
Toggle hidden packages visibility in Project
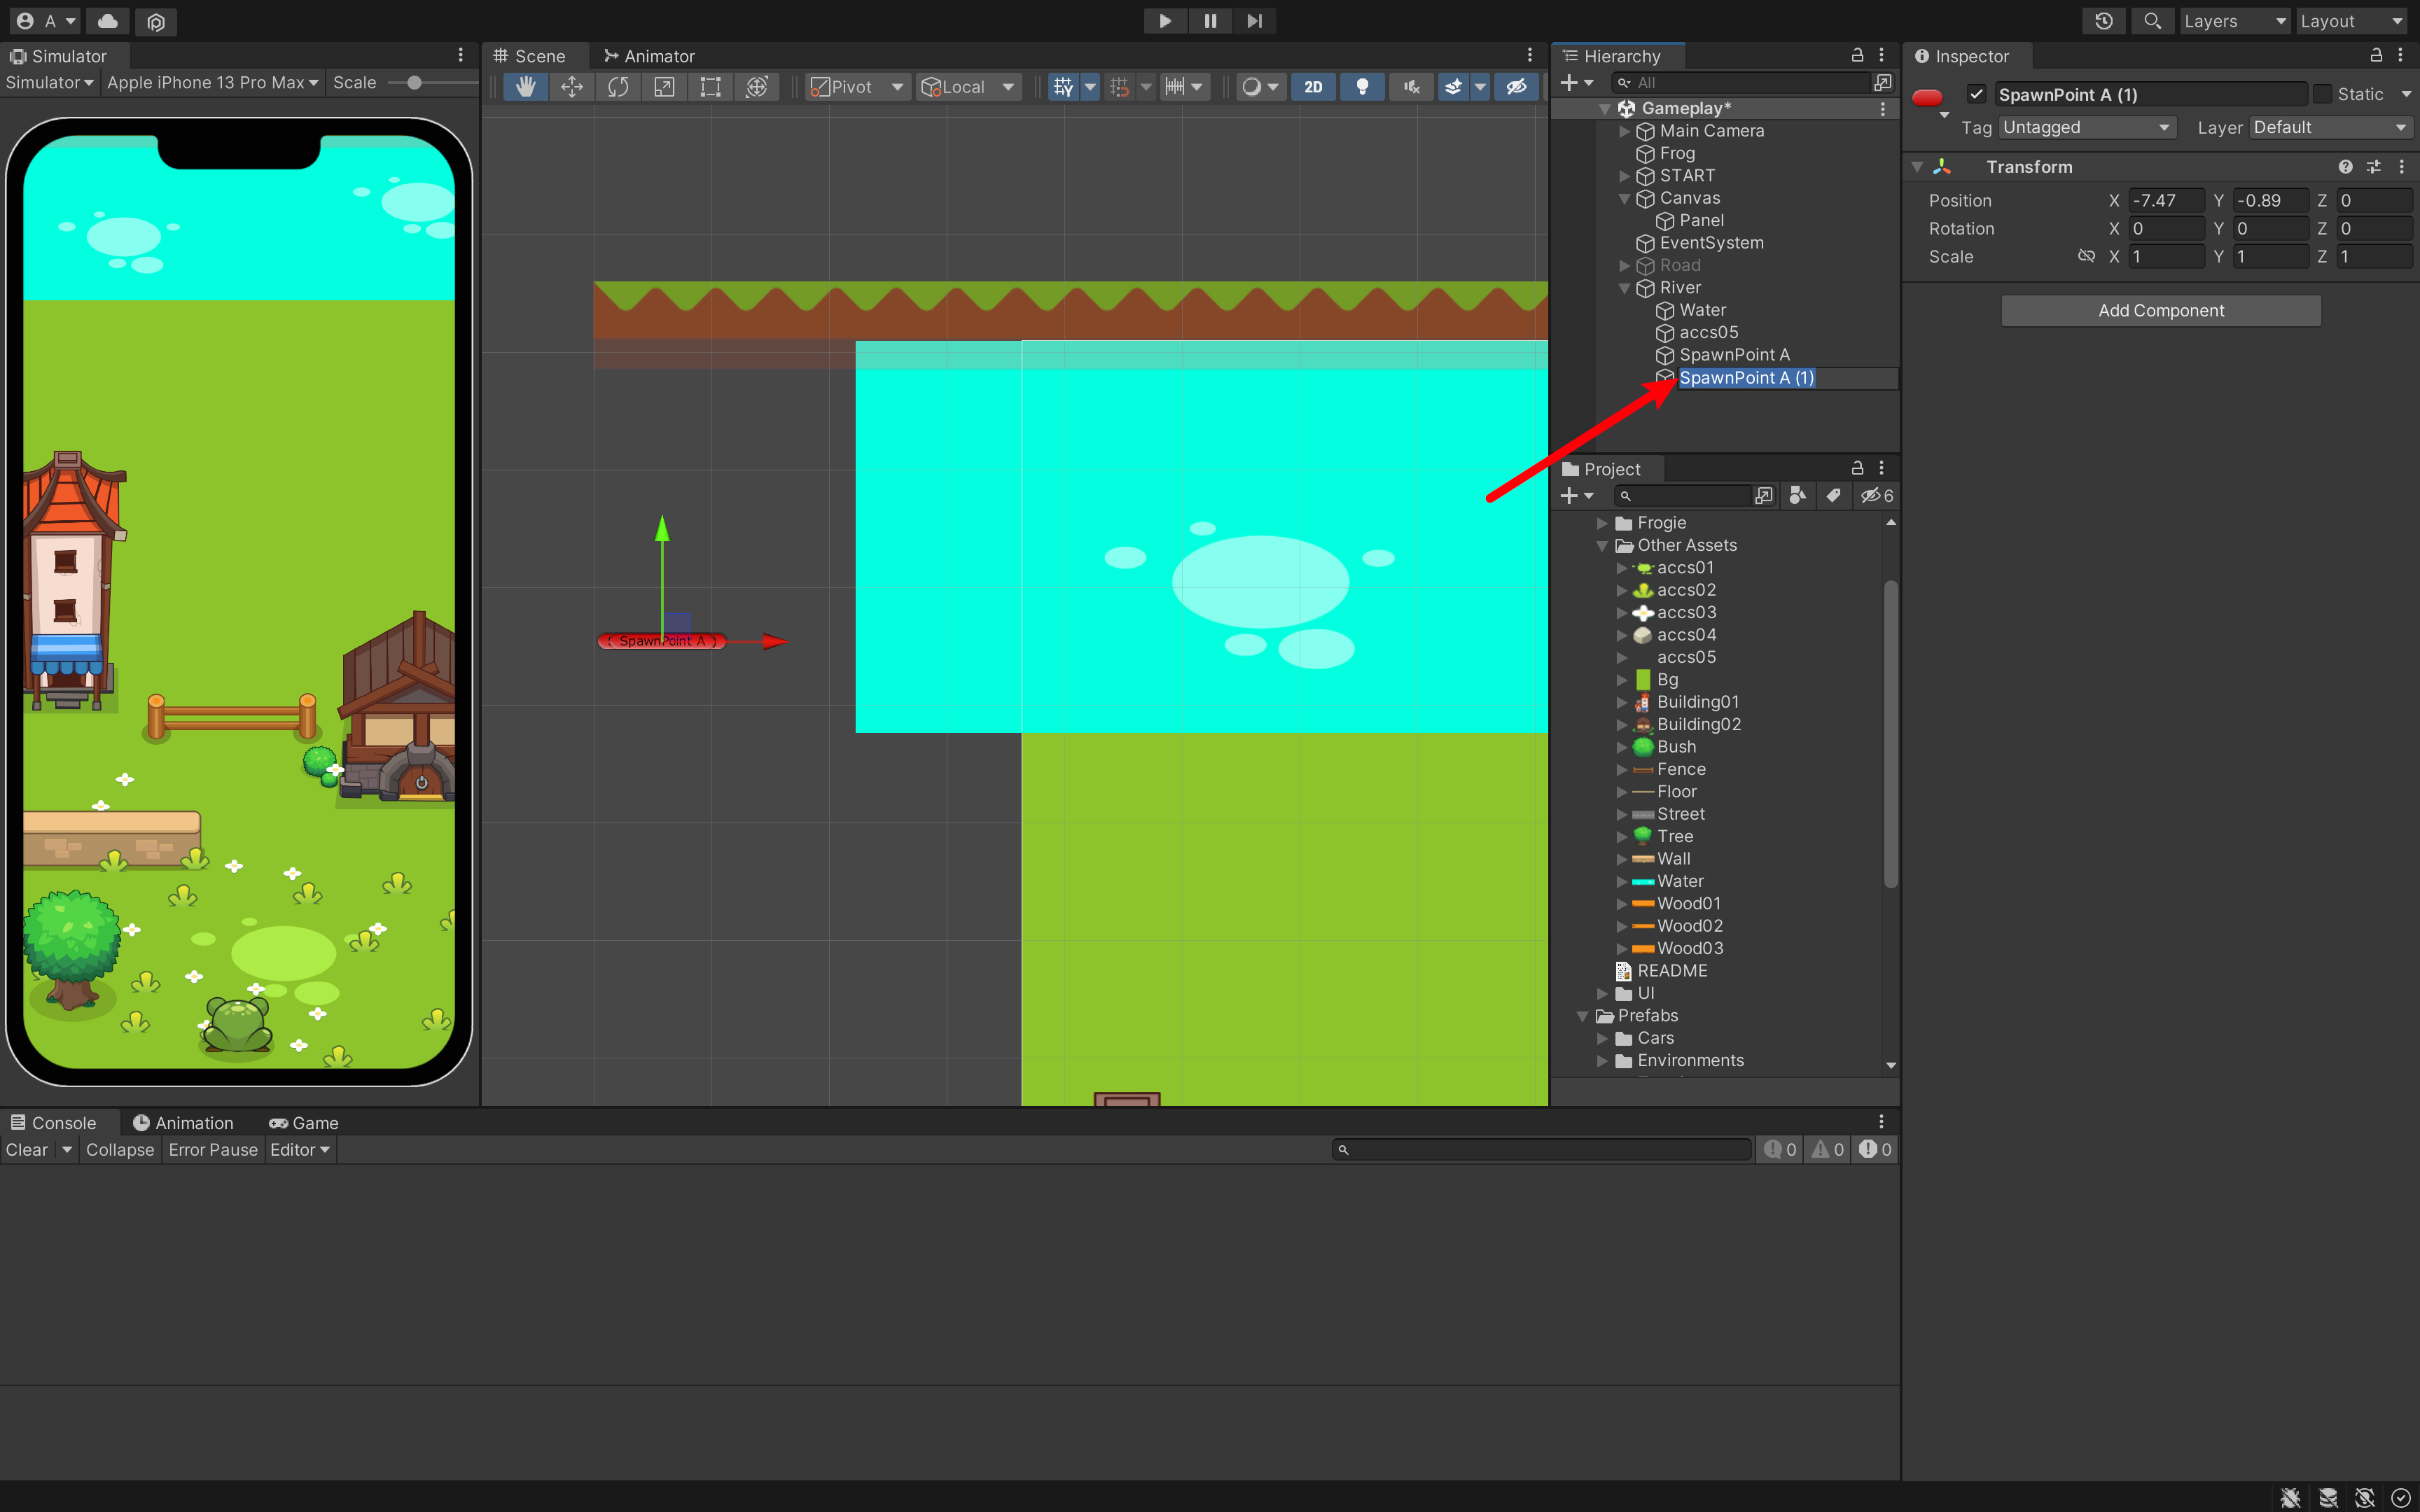click(1877, 496)
